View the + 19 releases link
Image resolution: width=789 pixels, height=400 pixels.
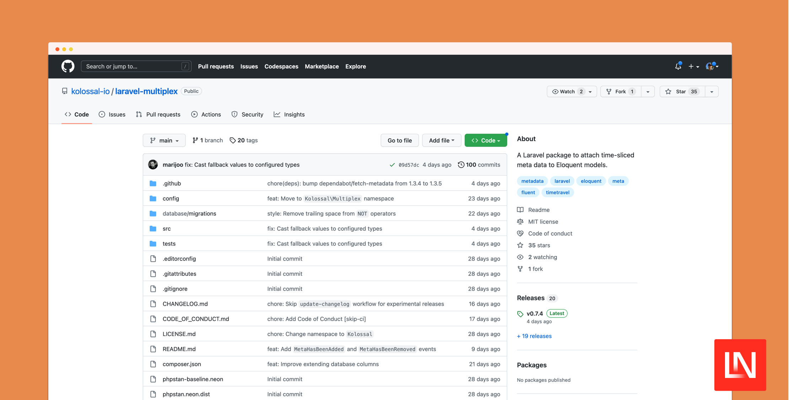pyautogui.click(x=534, y=336)
